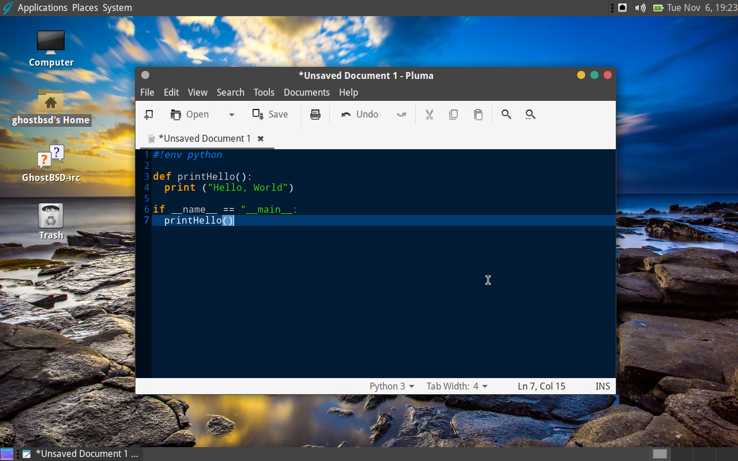Open the Search menu
The image size is (738, 461).
click(230, 92)
